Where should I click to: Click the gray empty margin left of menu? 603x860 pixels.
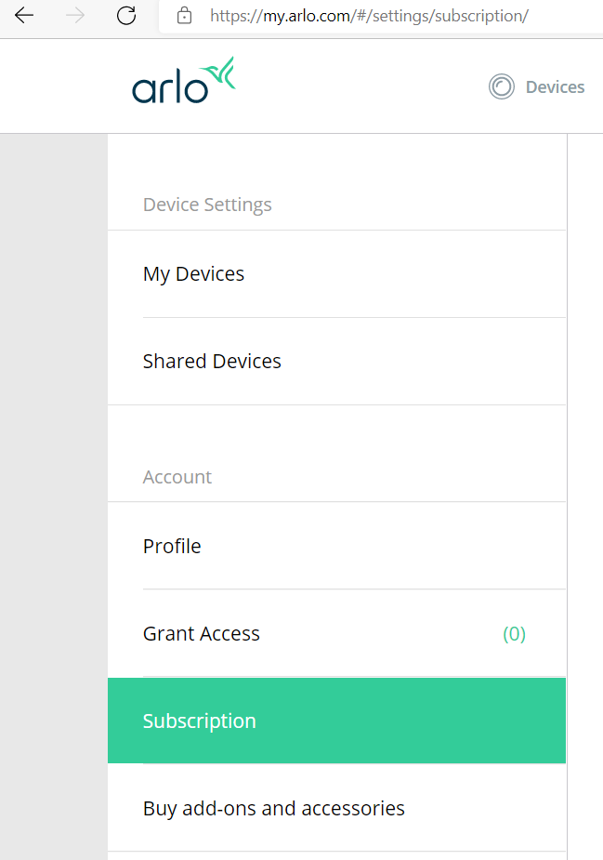(53, 465)
